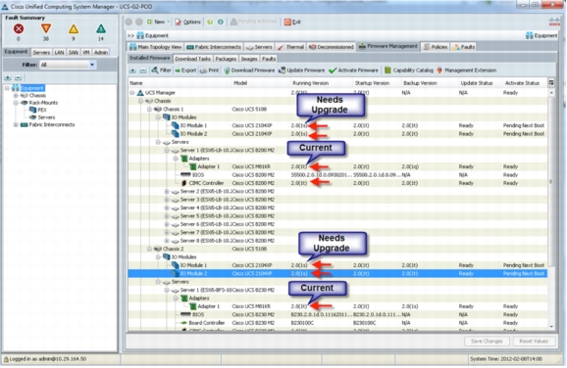Screen dimensions: 567x368
Task: Select the SAN tab in left navigation
Action: click(73, 52)
